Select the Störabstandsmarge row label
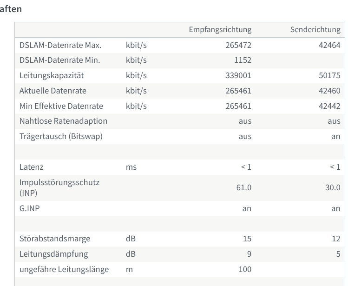348x286 pixels. click(55, 239)
